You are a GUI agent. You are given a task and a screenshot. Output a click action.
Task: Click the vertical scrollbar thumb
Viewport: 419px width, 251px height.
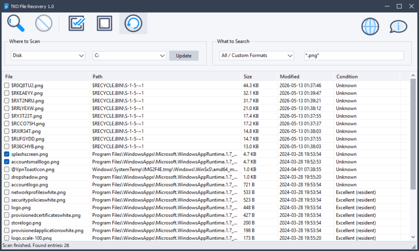pos(413,134)
